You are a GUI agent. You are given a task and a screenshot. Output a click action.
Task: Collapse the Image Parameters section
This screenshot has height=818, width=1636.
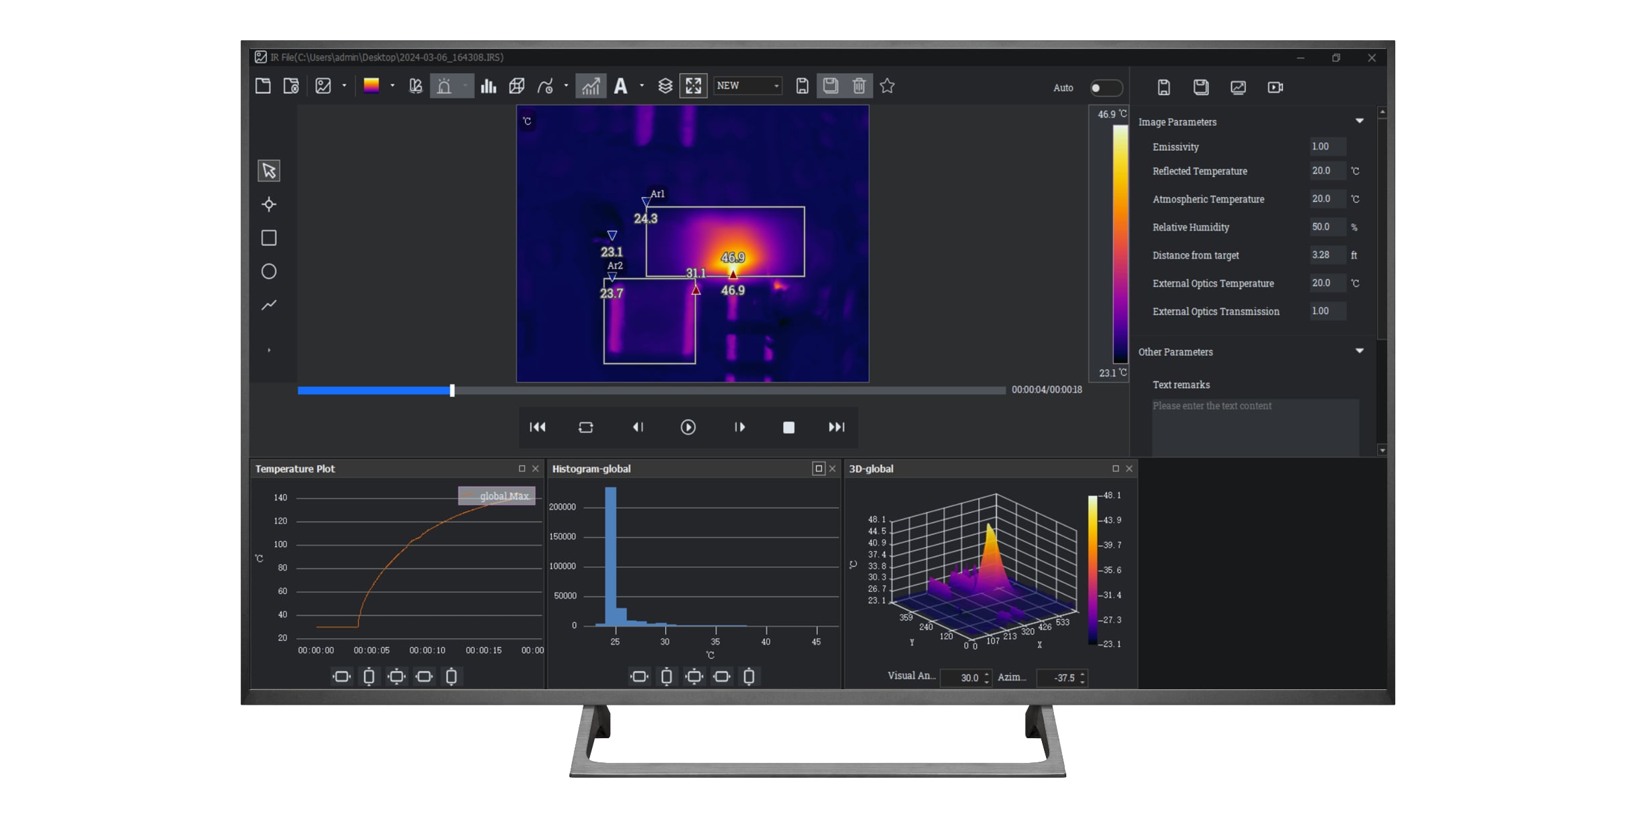1360,121
